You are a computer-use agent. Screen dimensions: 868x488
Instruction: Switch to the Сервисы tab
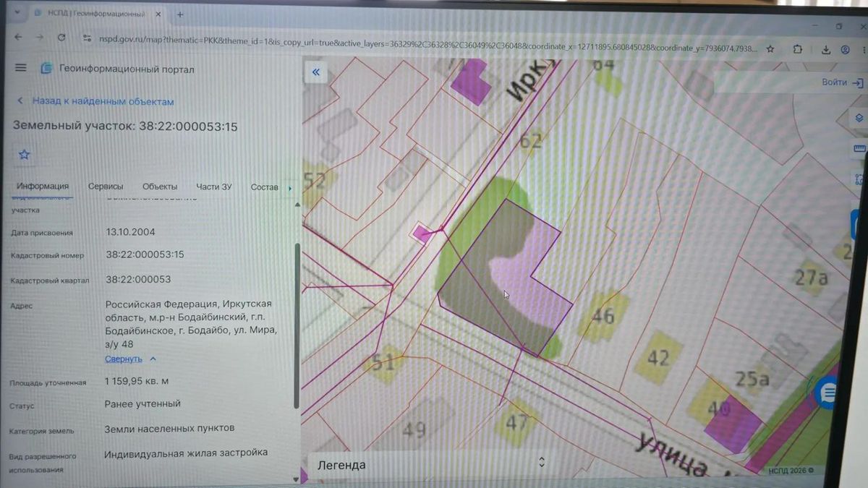coord(106,187)
